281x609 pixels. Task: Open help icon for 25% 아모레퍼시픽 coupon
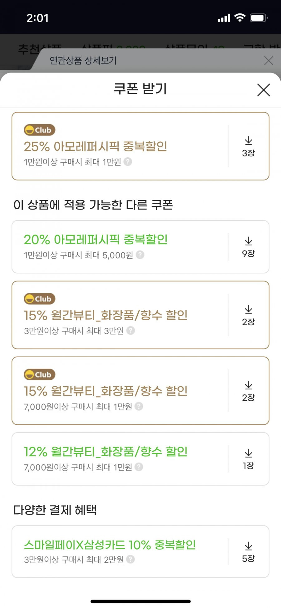pos(128,162)
